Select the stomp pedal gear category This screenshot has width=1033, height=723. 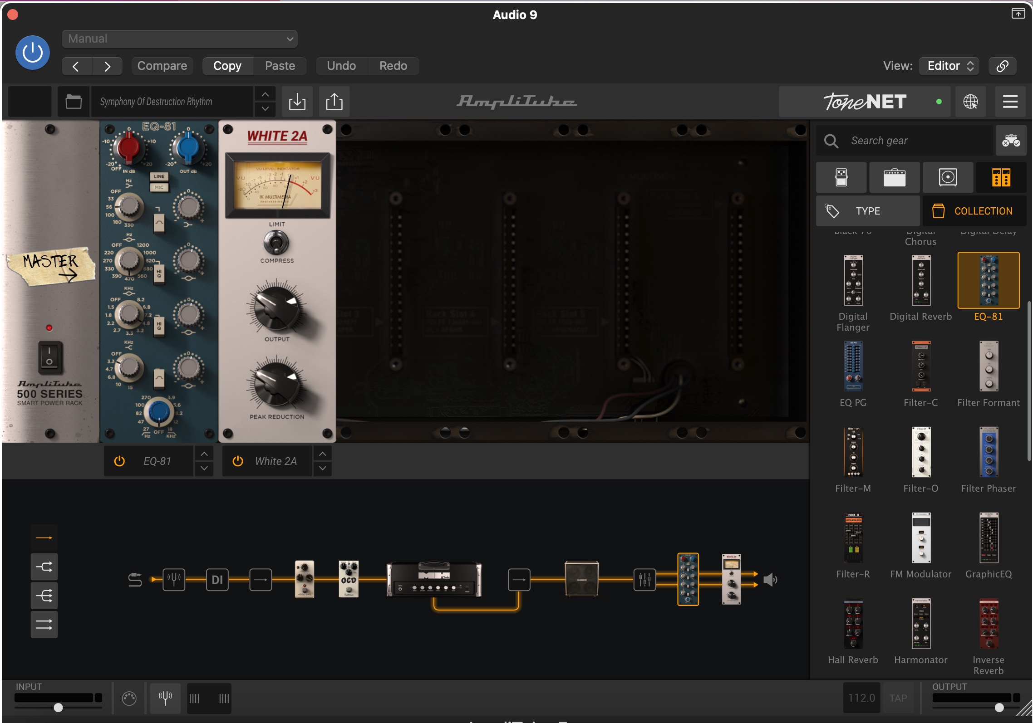pyautogui.click(x=841, y=177)
